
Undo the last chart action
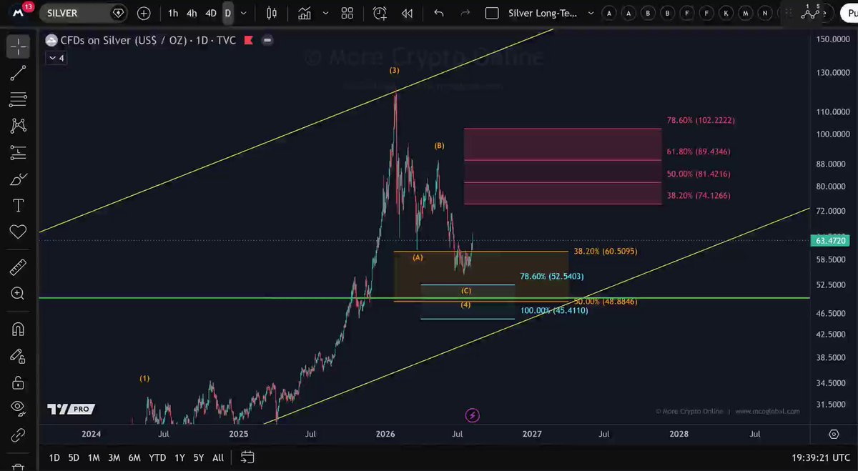coord(439,13)
